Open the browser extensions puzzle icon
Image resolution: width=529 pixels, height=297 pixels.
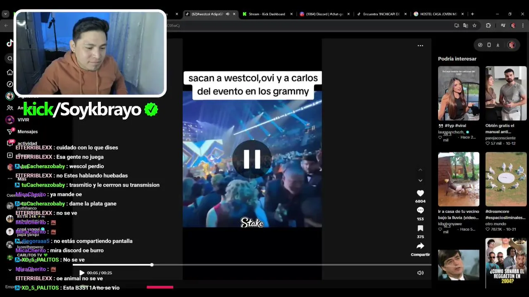click(488, 26)
